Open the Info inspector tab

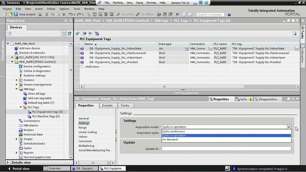click(244, 99)
